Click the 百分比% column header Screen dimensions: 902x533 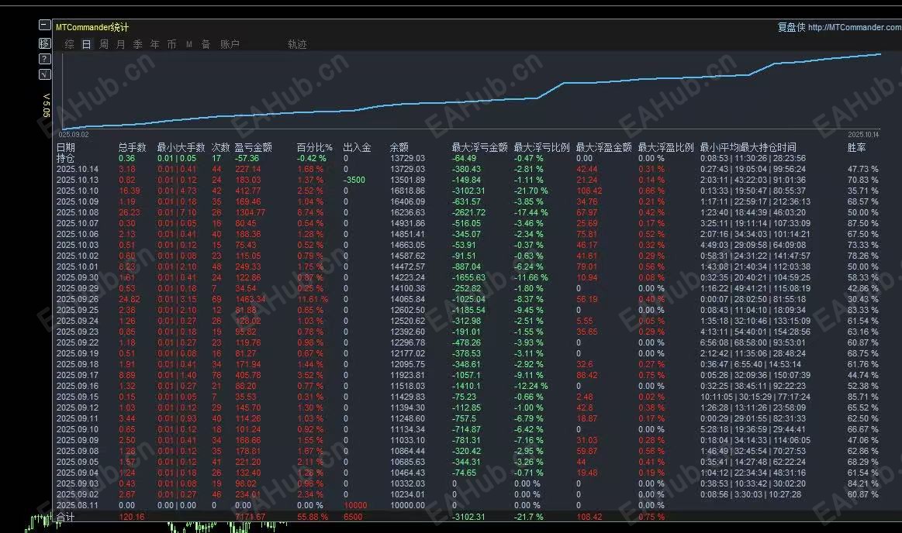pyautogui.click(x=315, y=148)
